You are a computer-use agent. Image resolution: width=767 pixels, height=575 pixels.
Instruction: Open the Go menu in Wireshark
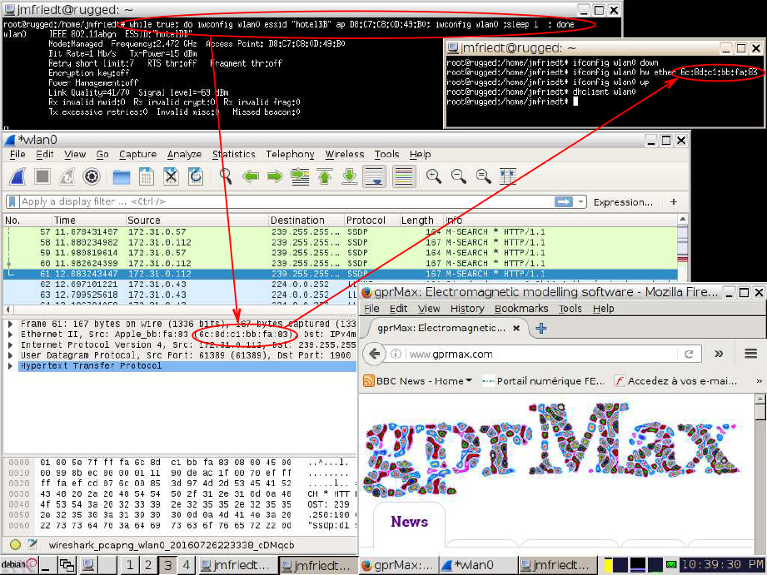[x=102, y=155]
